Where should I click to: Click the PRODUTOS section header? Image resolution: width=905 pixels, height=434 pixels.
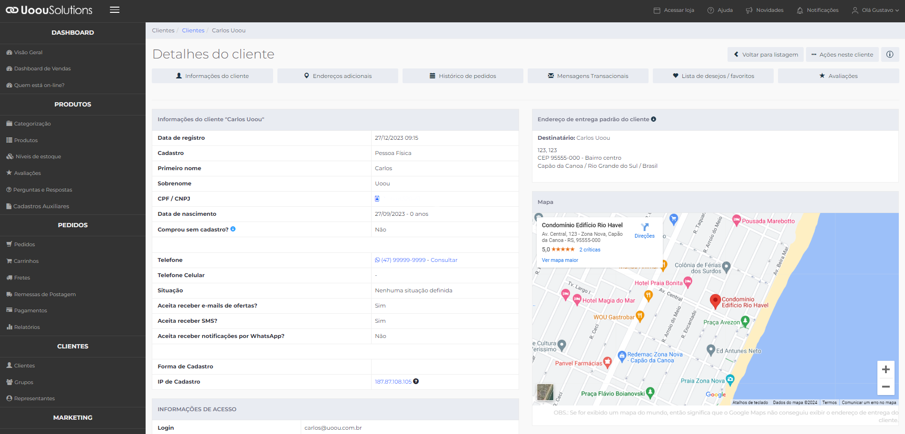click(x=73, y=105)
